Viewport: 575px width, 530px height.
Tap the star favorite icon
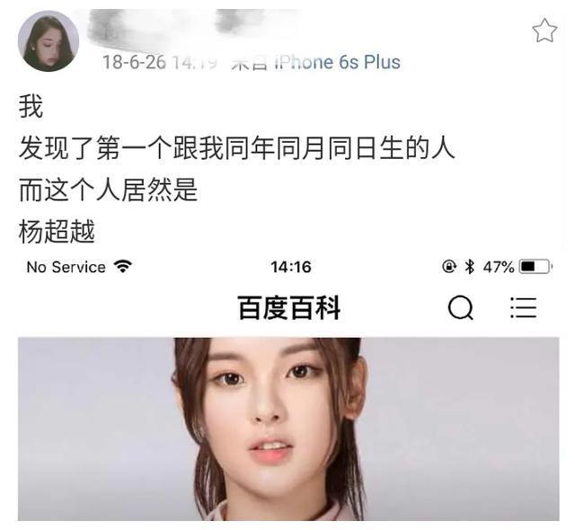[x=544, y=31]
